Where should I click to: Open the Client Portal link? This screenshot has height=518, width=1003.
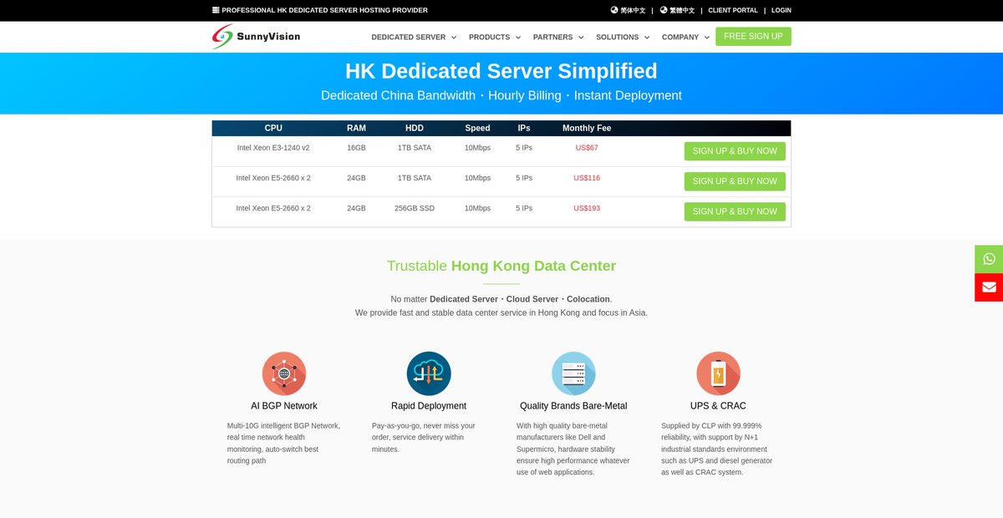tap(733, 10)
